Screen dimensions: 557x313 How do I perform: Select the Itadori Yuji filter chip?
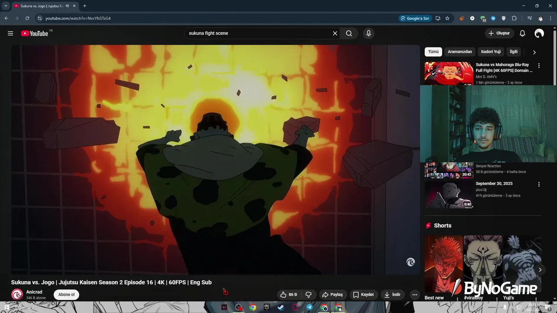tap(491, 52)
